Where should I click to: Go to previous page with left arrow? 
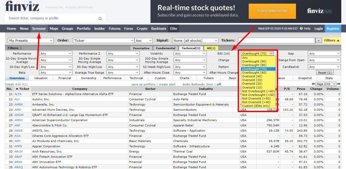click(x=313, y=84)
